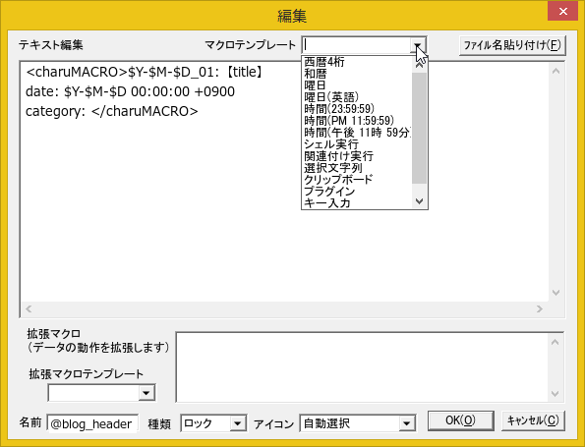Click in the main text edit area
This screenshot has width=585, height=447.
(x=284, y=182)
